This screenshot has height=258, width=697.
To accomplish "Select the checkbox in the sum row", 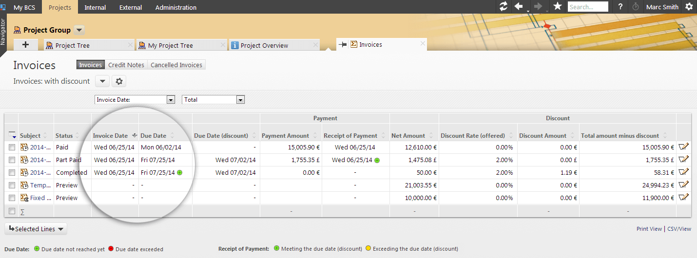I will tap(12, 211).
